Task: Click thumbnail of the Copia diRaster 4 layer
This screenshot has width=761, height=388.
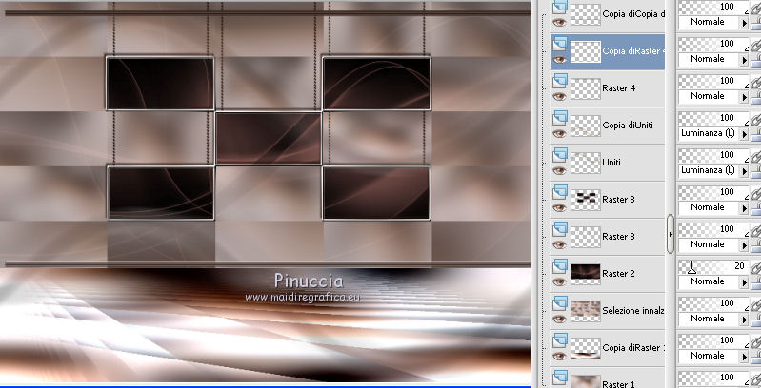Action: [586, 51]
